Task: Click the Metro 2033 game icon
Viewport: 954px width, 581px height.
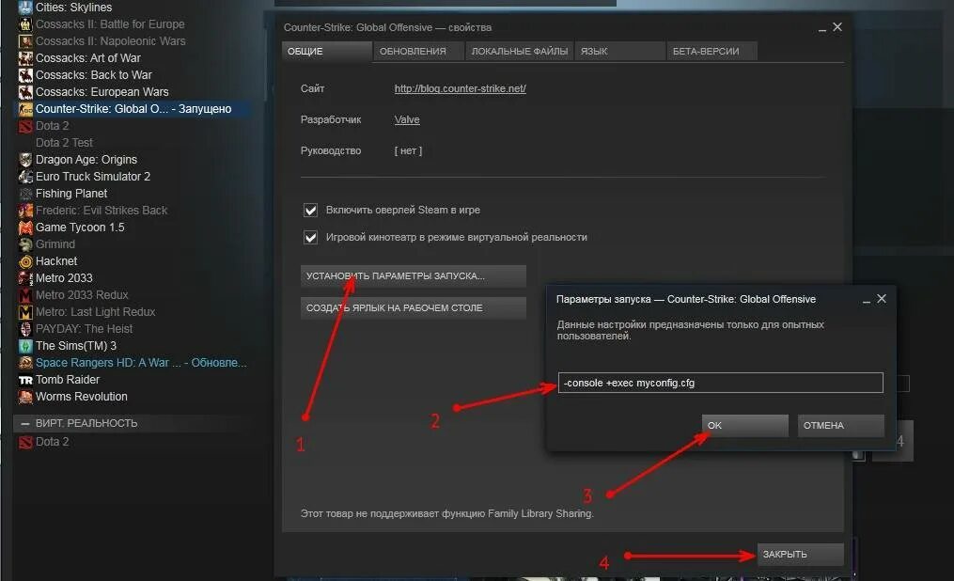Action: click(x=25, y=278)
